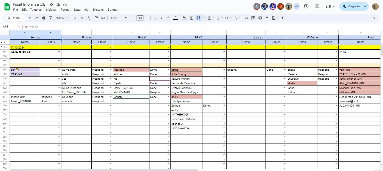The width and height of the screenshot is (383, 171).
Task: Open the Arial font dropdown
Action: (x=118, y=18)
